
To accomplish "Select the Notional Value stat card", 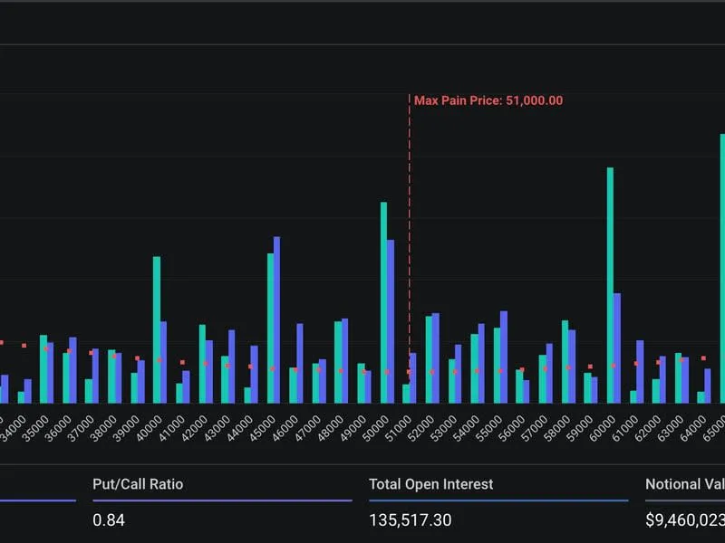I will (686, 484).
